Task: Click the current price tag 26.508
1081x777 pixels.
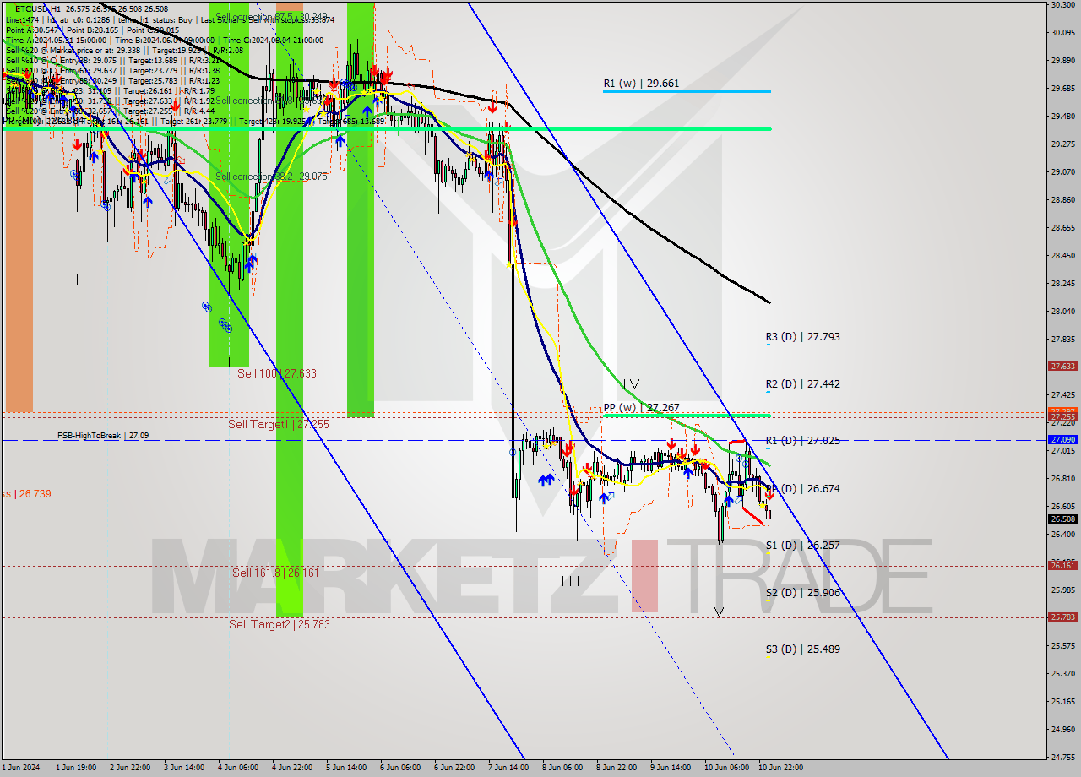Action: pyautogui.click(x=1062, y=519)
